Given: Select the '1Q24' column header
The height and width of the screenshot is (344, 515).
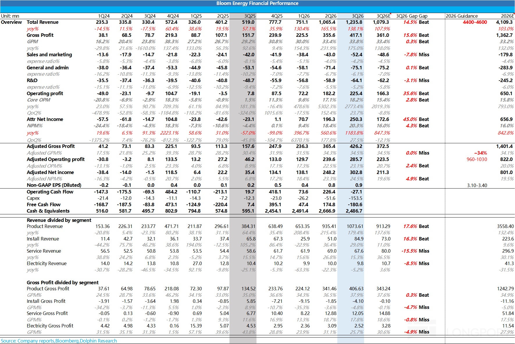Looking at the screenshot, I should tap(104, 16).
